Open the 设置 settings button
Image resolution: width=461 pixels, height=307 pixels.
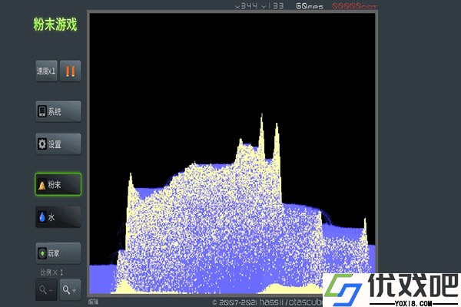coord(58,144)
